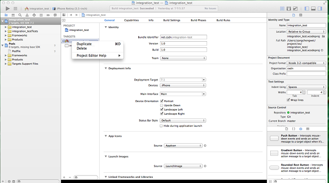The image size is (329, 183).
Task: Stop the running build
Action: tap(16, 8)
